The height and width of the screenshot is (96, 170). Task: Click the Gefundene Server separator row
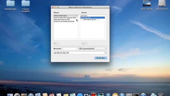(92, 19)
